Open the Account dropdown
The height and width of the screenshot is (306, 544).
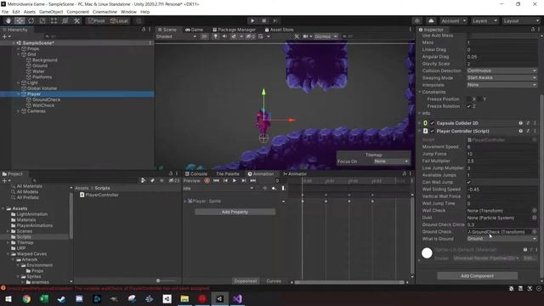coord(453,20)
